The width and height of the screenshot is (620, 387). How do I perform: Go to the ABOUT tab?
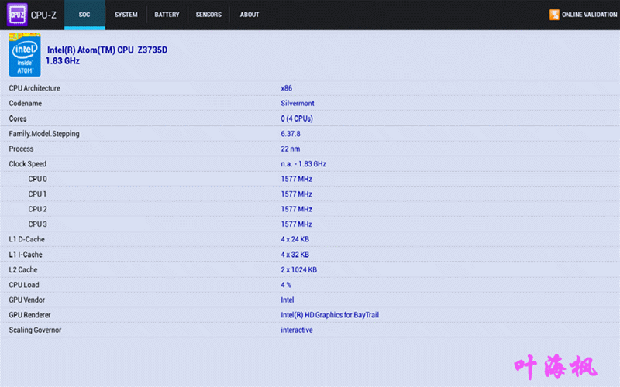(250, 15)
